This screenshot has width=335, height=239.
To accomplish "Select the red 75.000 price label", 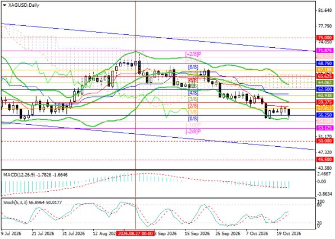I will (325, 38).
